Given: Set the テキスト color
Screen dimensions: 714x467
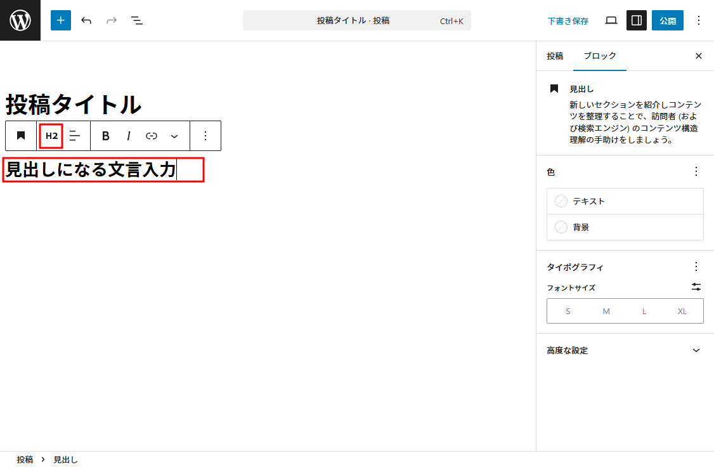Looking at the screenshot, I should pyautogui.click(x=625, y=201).
